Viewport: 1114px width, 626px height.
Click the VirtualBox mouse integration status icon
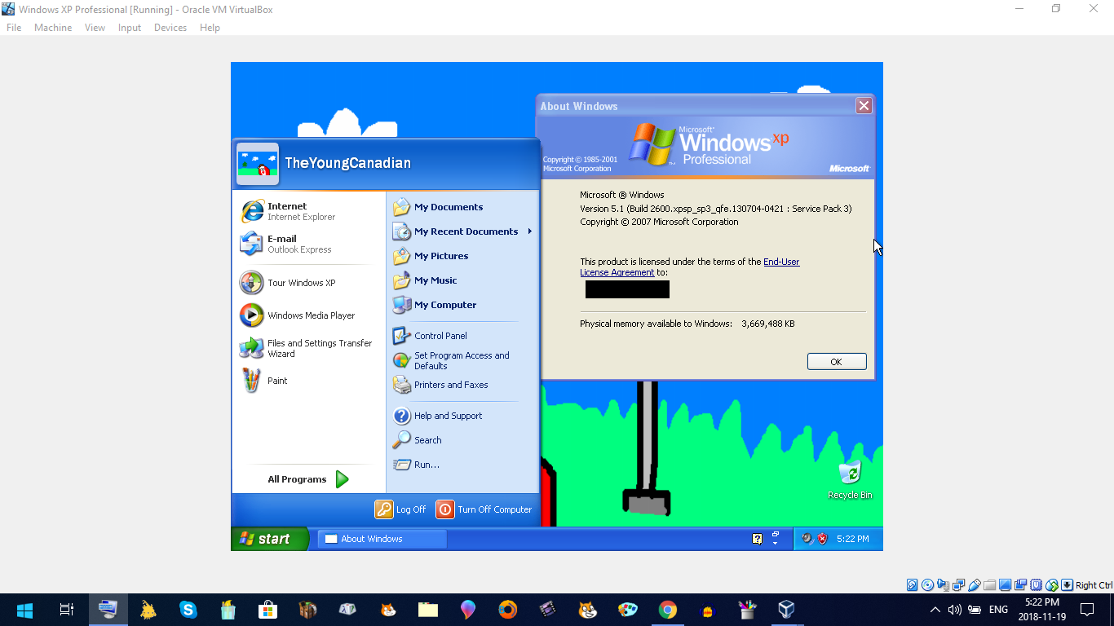tap(1052, 585)
